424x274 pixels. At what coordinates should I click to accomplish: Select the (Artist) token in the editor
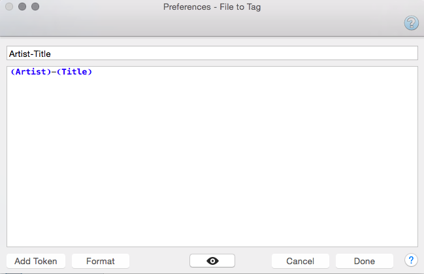tap(29, 72)
